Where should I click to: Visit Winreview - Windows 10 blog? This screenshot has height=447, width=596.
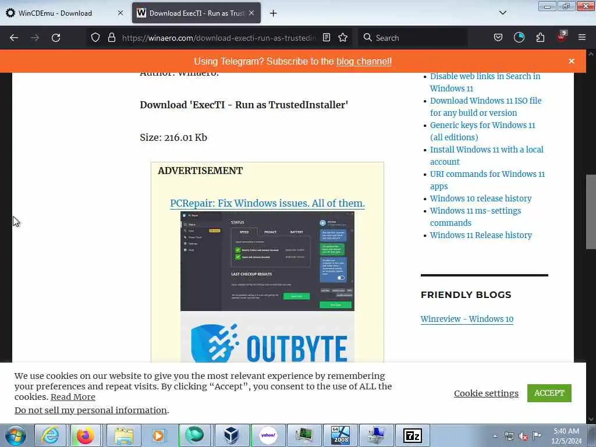point(467,319)
